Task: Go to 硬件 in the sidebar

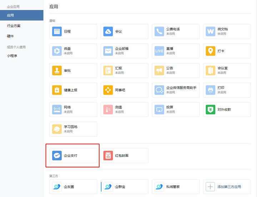Action: pos(10,36)
